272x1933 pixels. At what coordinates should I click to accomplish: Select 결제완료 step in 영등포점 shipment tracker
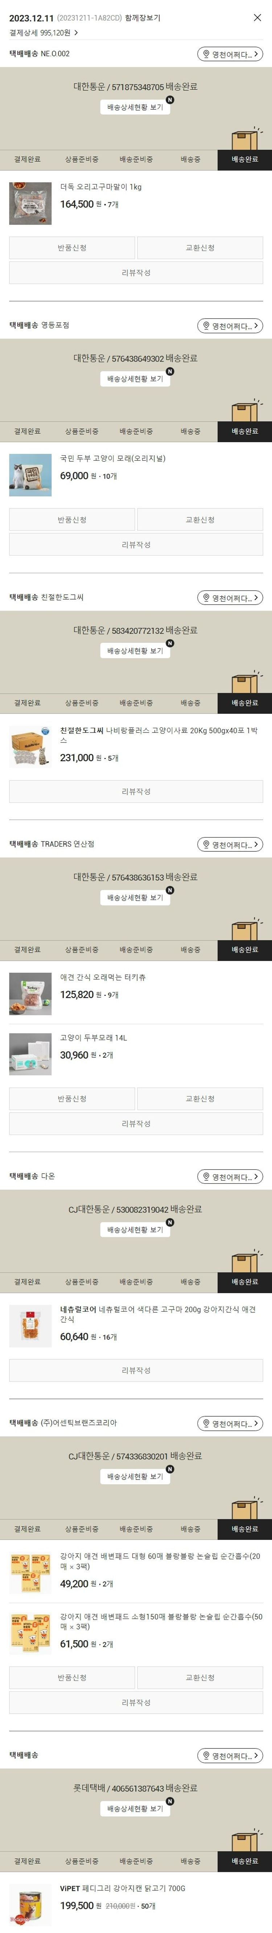27,432
